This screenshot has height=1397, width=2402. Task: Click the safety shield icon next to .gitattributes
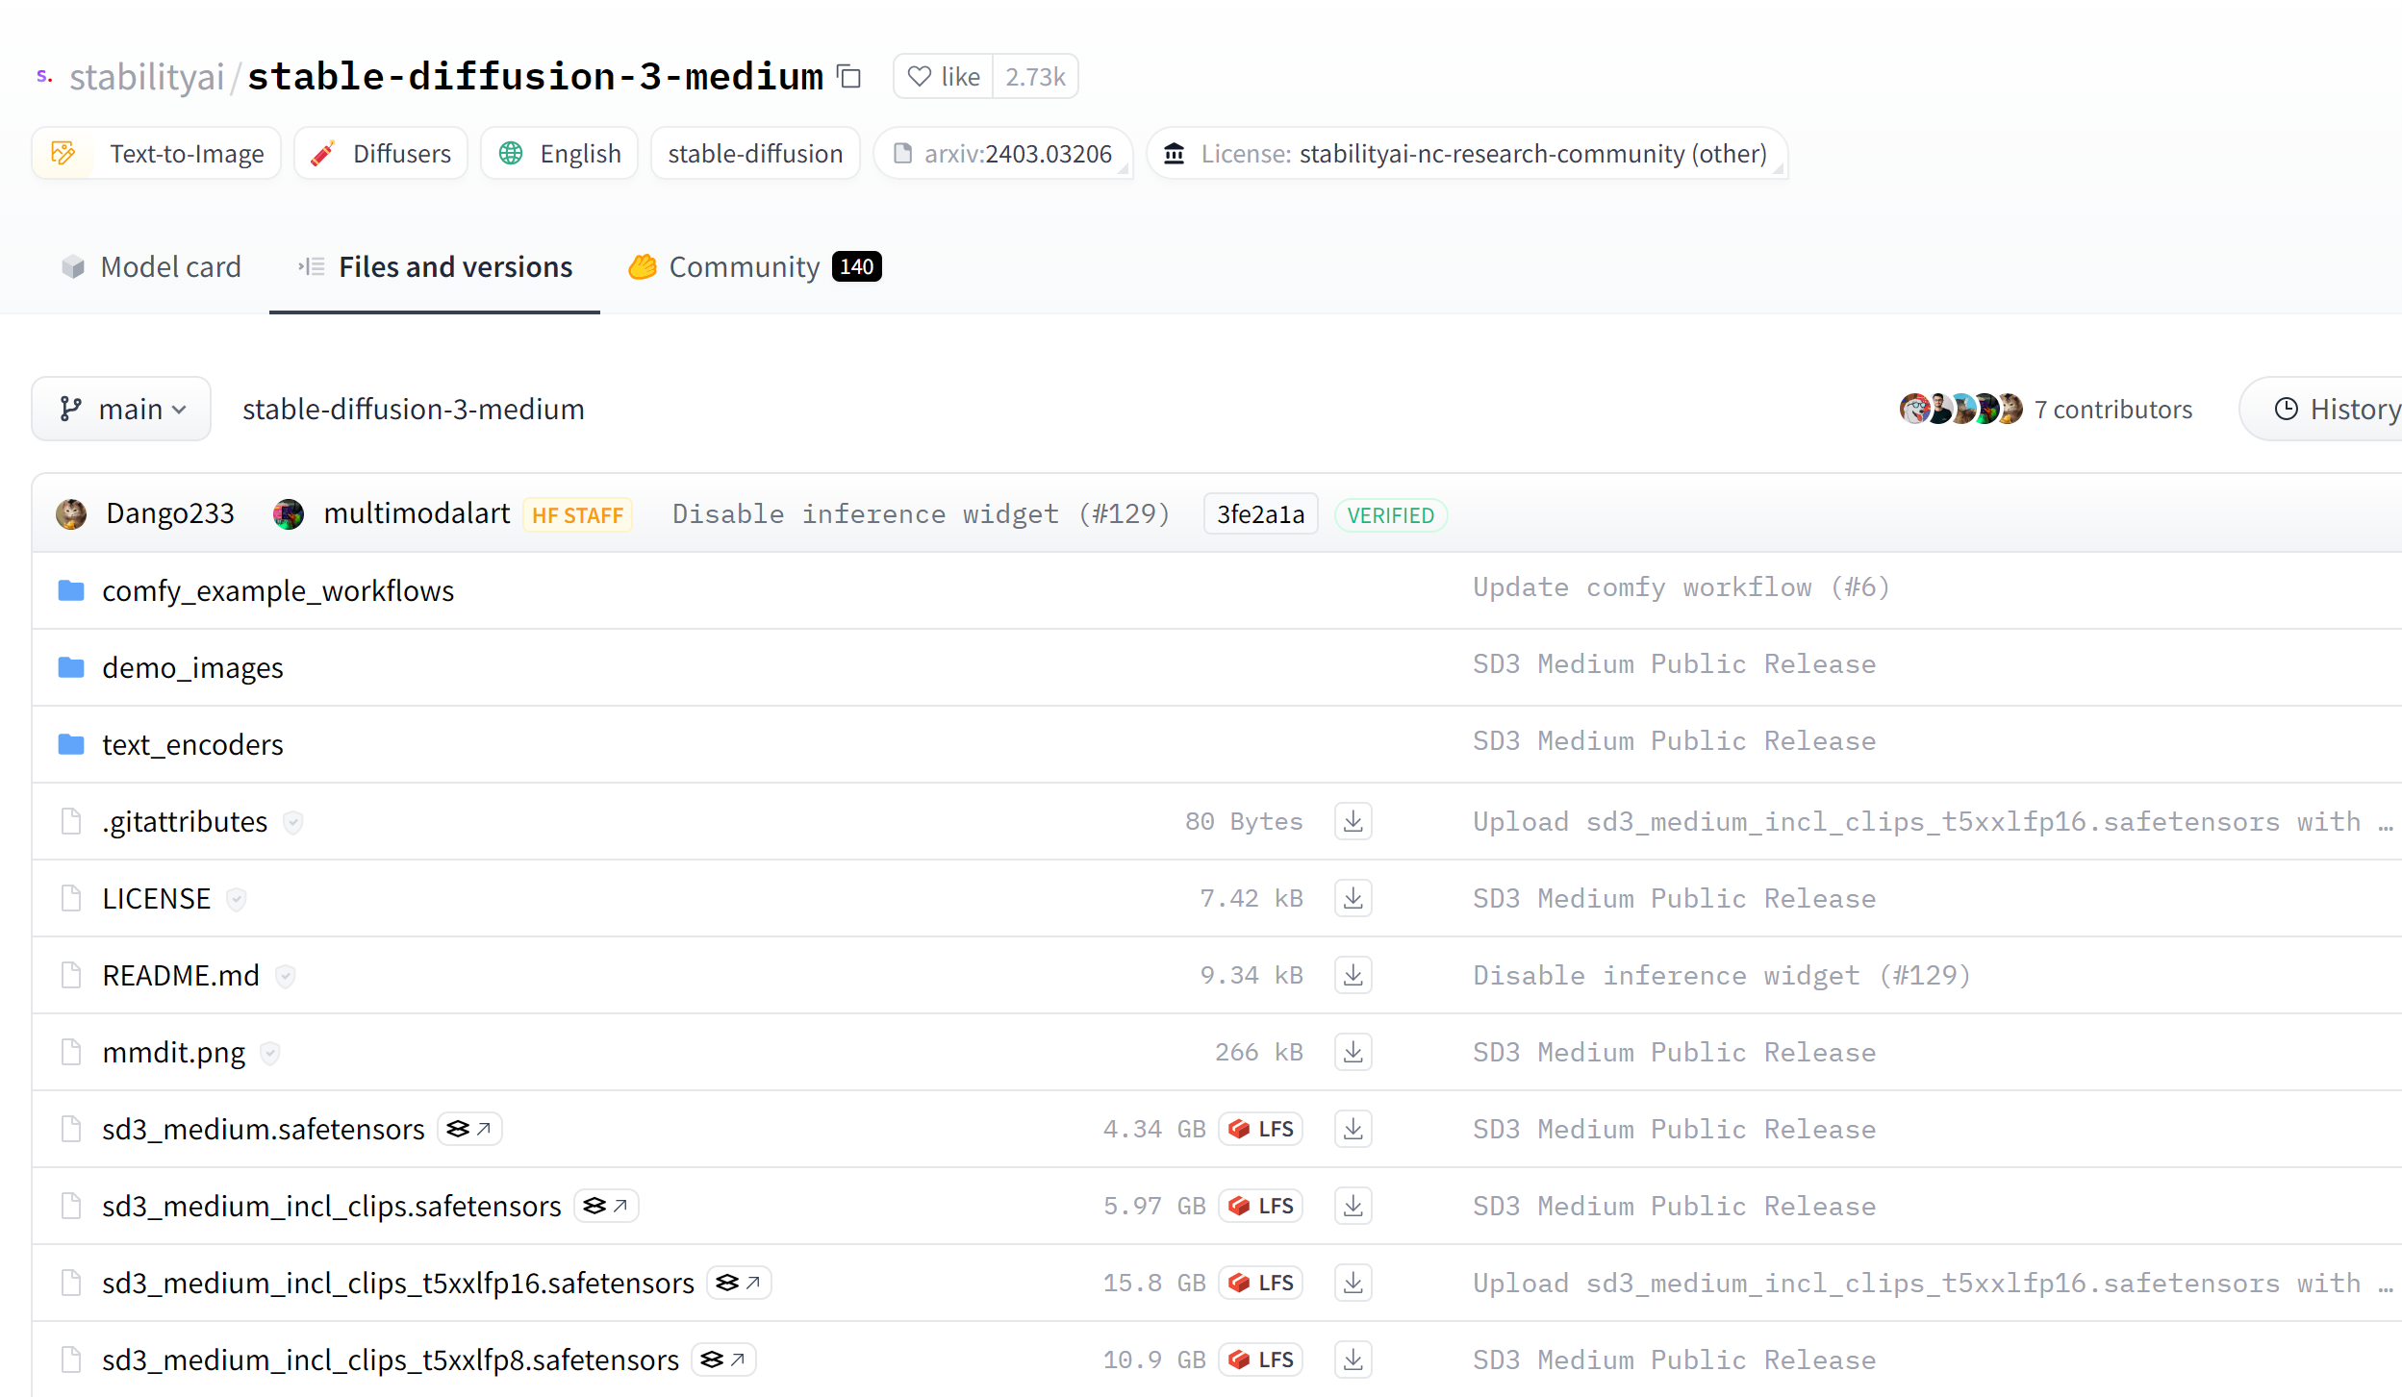tap(293, 822)
